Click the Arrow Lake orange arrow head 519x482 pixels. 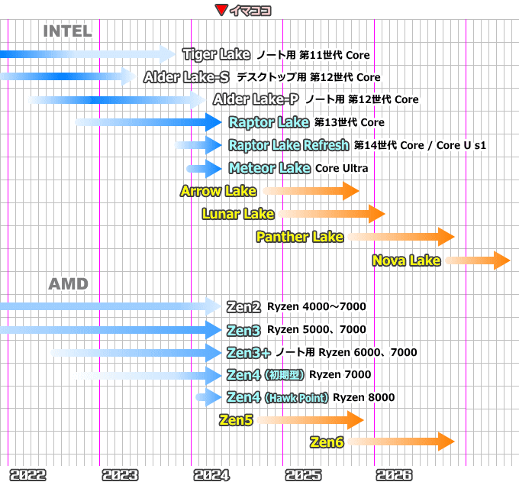[x=351, y=191]
